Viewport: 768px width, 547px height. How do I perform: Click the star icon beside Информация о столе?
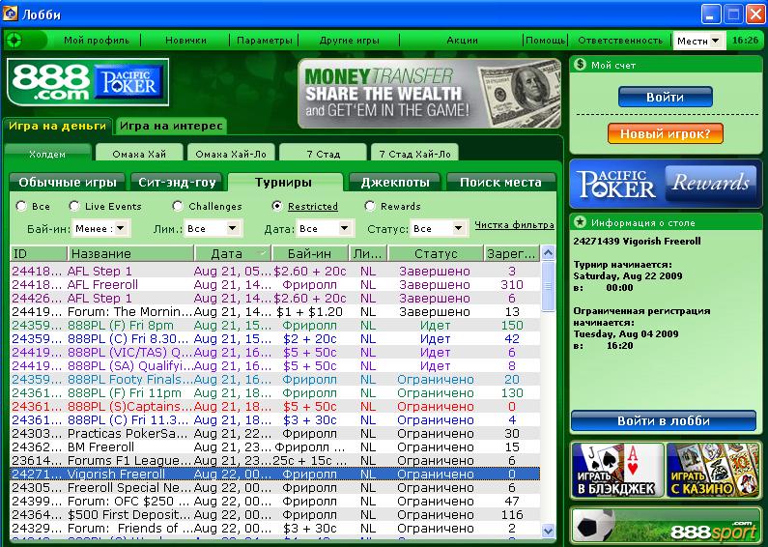click(x=580, y=222)
